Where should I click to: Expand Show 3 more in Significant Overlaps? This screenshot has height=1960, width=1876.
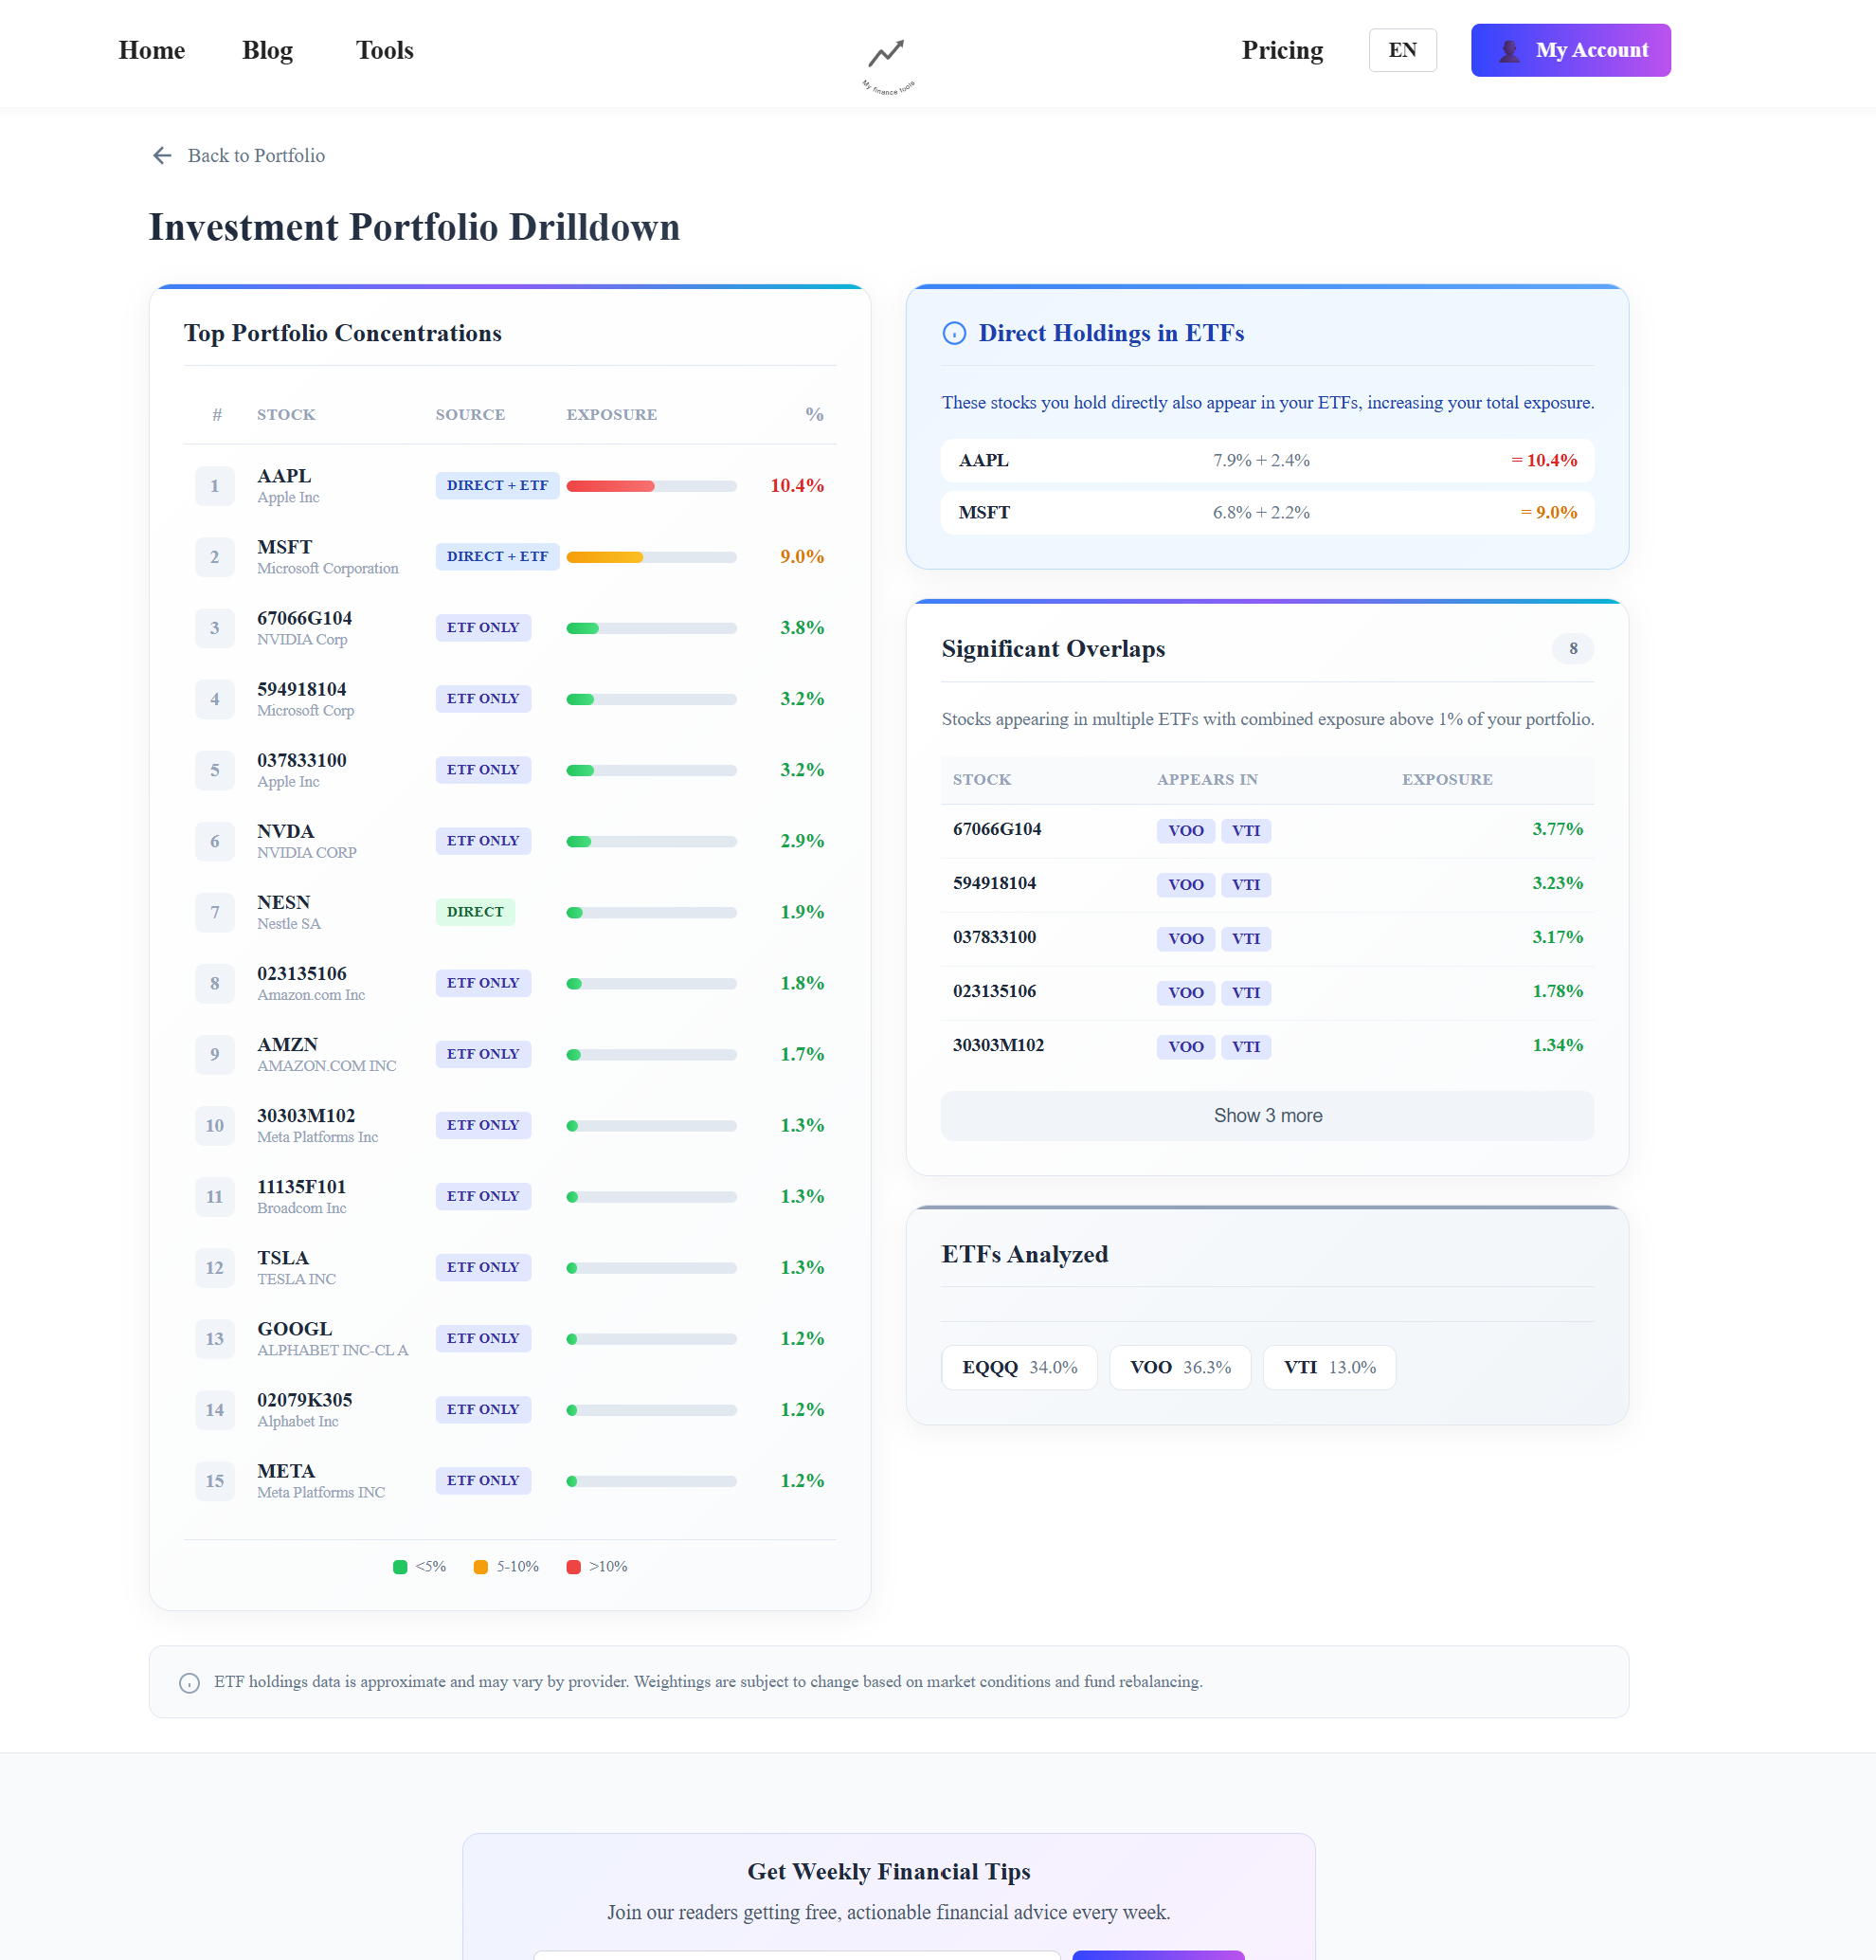tap(1267, 1115)
